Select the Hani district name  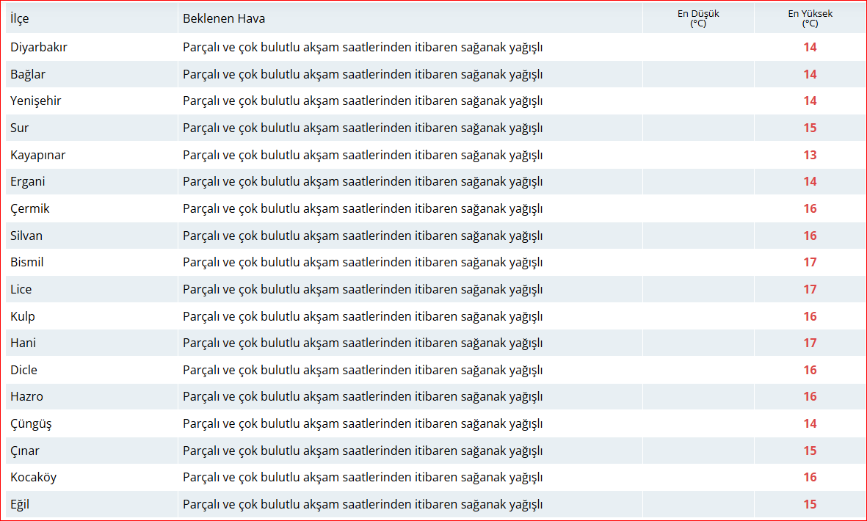tap(23, 343)
